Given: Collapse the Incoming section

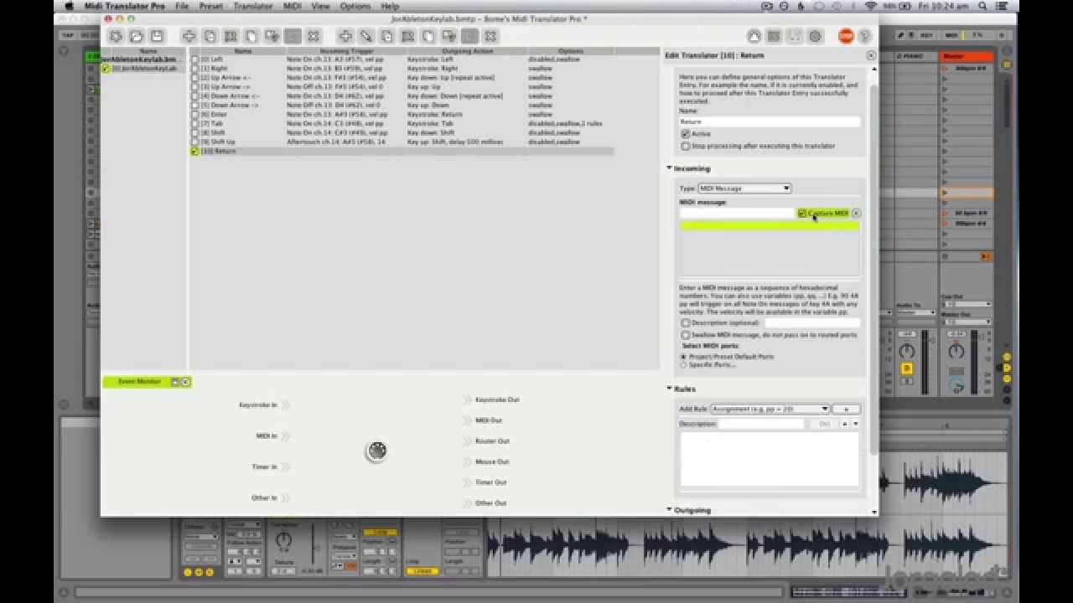Looking at the screenshot, I should 670,168.
